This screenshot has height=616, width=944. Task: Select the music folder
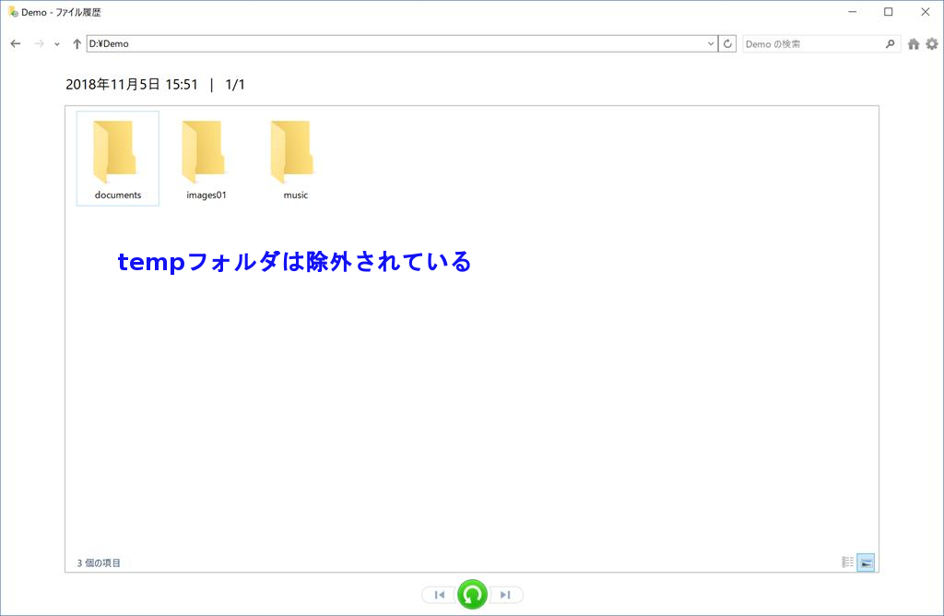295,158
